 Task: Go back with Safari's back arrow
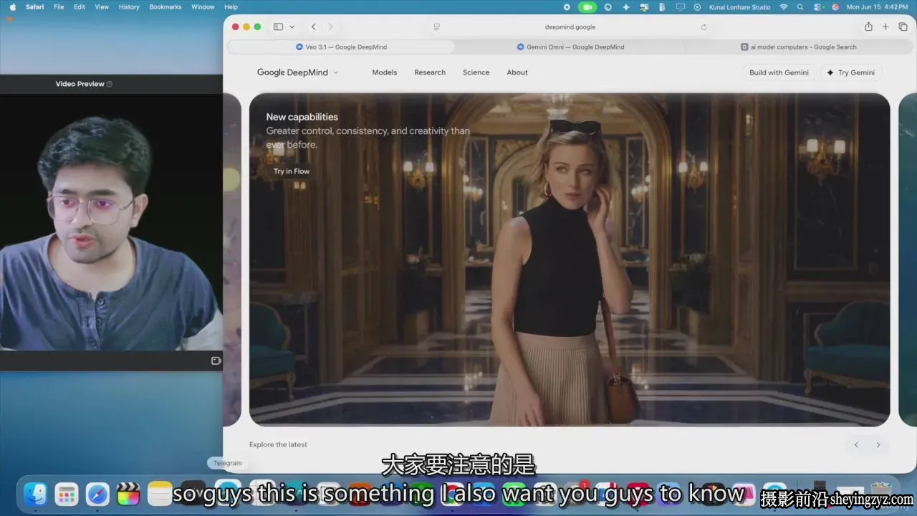coord(314,27)
